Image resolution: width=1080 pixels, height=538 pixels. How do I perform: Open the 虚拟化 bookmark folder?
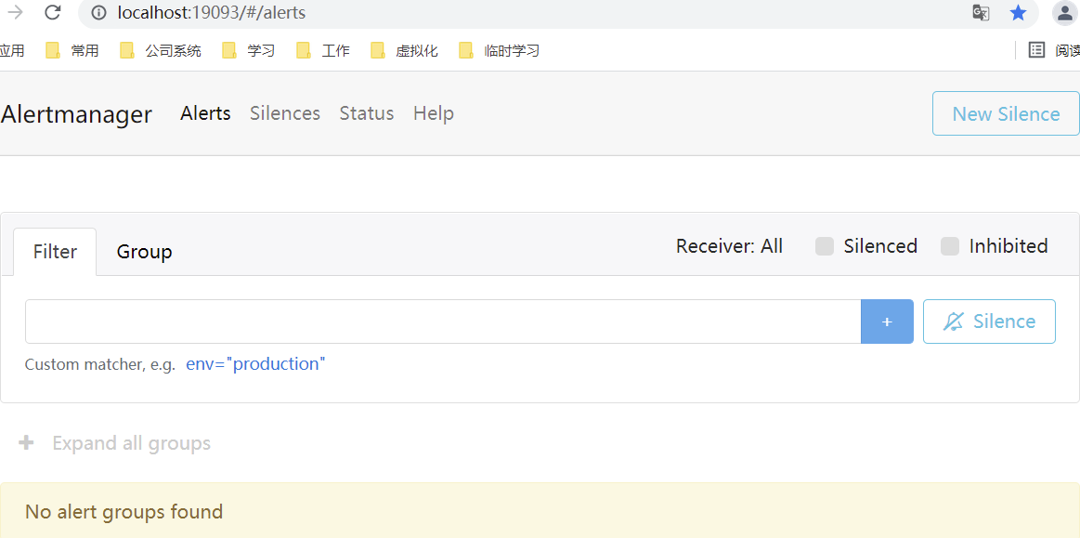[x=404, y=50]
